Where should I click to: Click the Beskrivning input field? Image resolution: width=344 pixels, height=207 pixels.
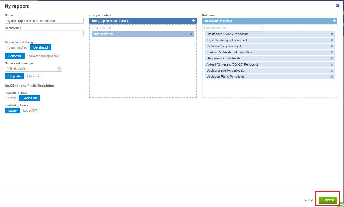coord(44,33)
